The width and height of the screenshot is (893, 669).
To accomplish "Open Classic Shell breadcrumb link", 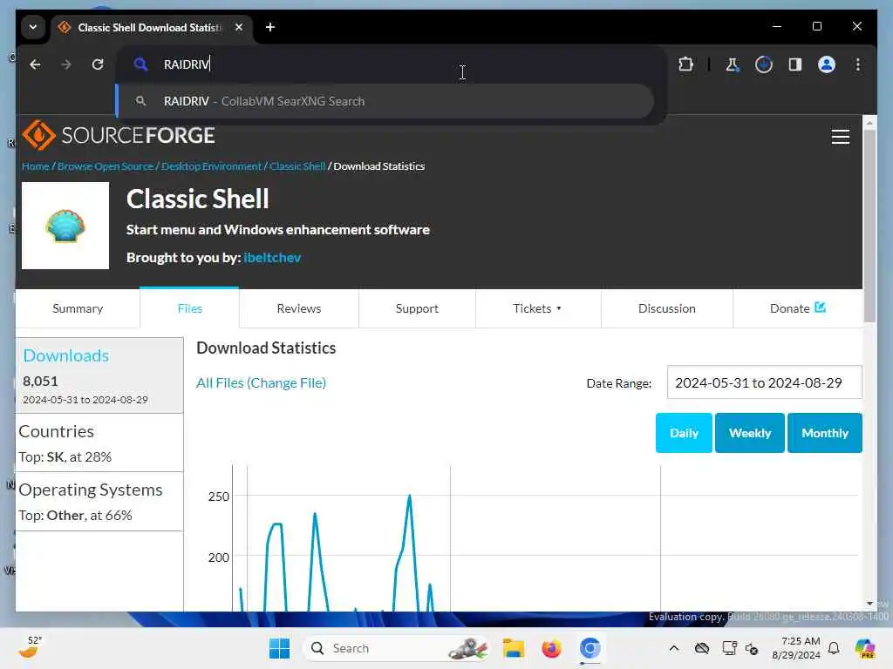I will click(x=297, y=166).
